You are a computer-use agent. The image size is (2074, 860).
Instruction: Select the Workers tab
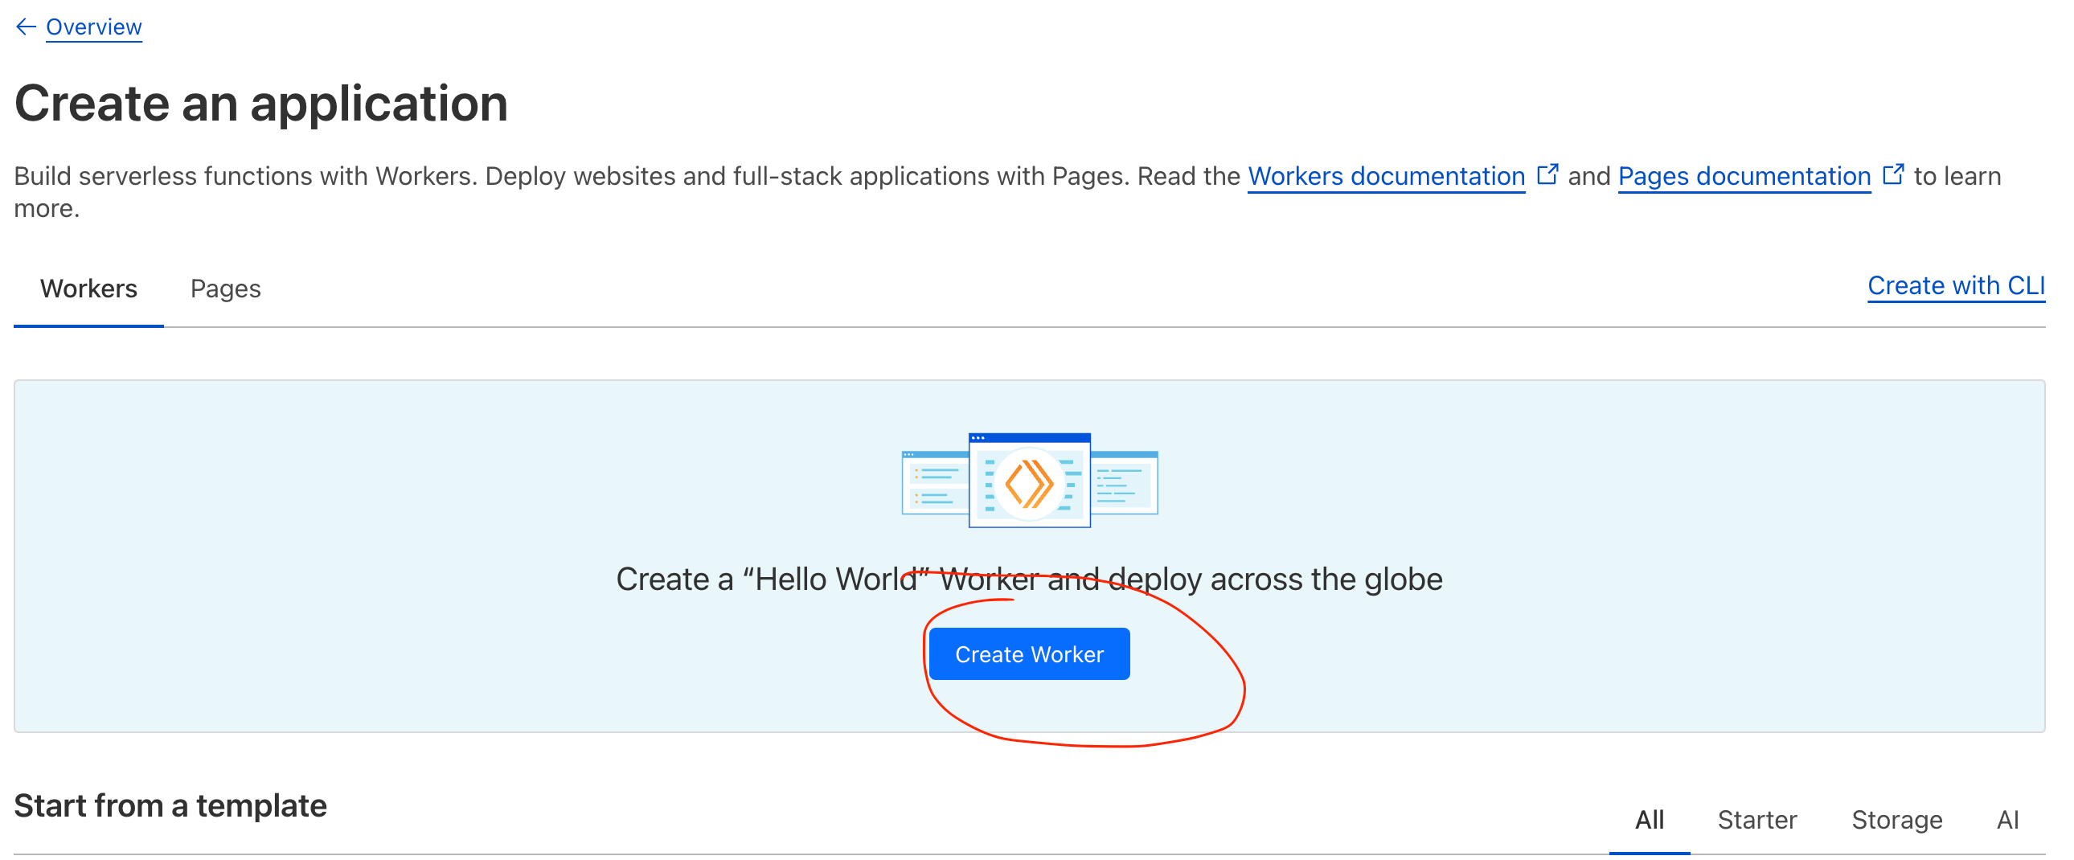[88, 289]
